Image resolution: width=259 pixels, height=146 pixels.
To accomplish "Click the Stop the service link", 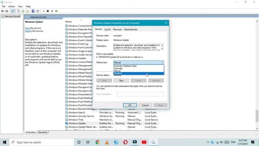I will tap(27, 28).
